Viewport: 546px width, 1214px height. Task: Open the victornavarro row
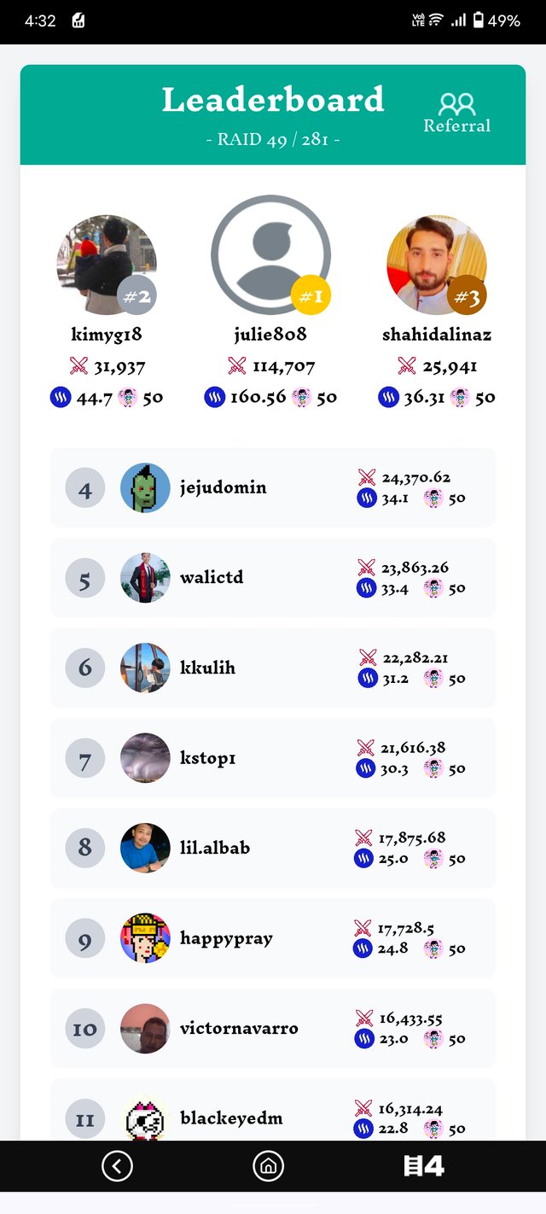tap(273, 1028)
